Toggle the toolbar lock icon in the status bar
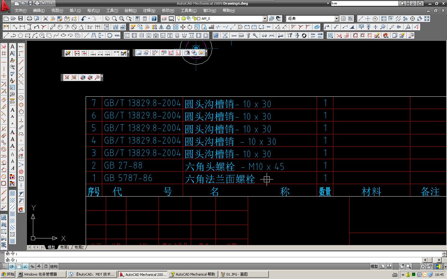This screenshot has height=279, width=447. pos(430,266)
